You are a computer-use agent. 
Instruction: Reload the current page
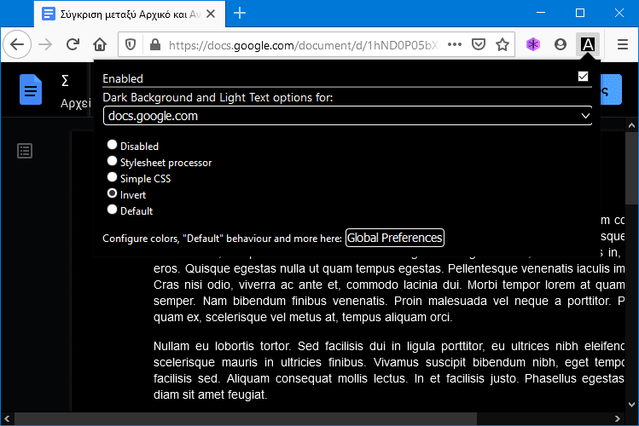[x=73, y=44]
